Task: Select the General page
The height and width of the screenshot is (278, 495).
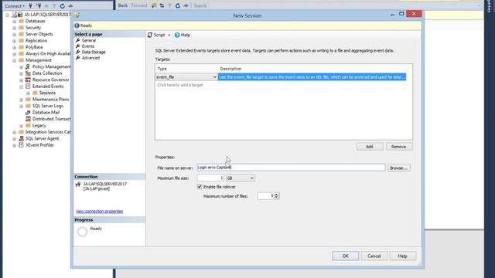Action: click(x=89, y=40)
